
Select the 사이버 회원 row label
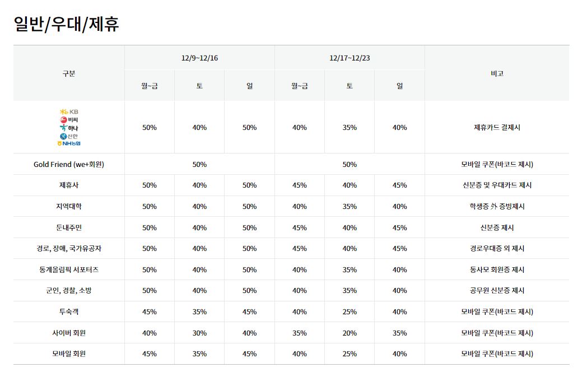click(69, 333)
